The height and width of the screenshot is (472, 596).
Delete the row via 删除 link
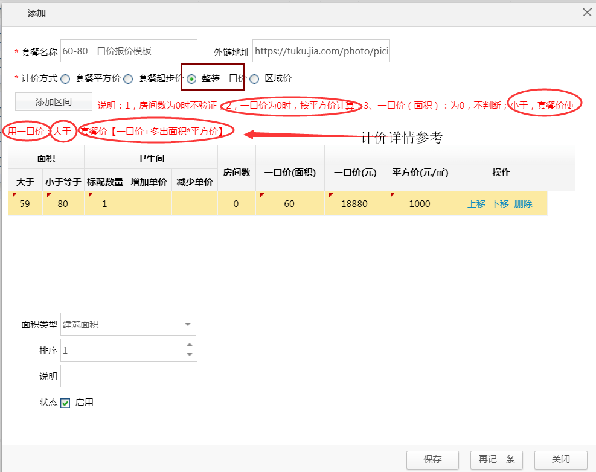coord(523,204)
